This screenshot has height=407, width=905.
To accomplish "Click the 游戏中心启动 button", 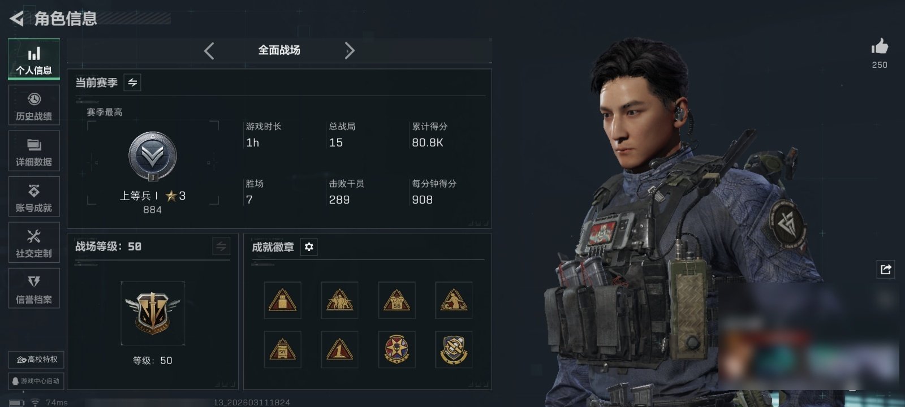I will point(36,381).
